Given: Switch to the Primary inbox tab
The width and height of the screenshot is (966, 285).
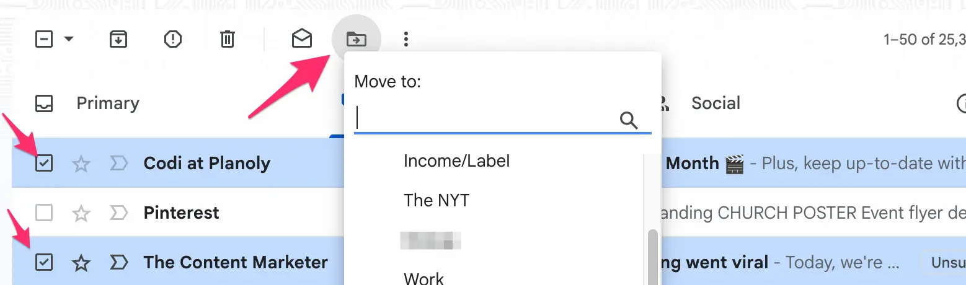Looking at the screenshot, I should point(107,103).
